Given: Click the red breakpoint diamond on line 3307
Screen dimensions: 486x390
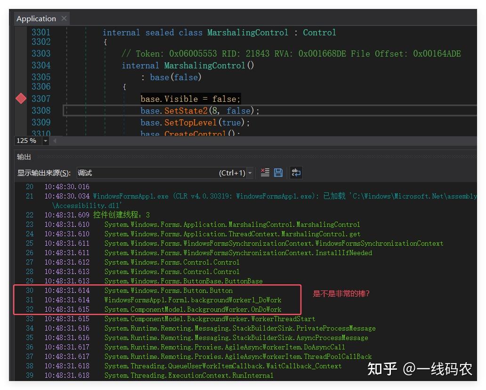Looking at the screenshot, I should pyautogui.click(x=21, y=99).
